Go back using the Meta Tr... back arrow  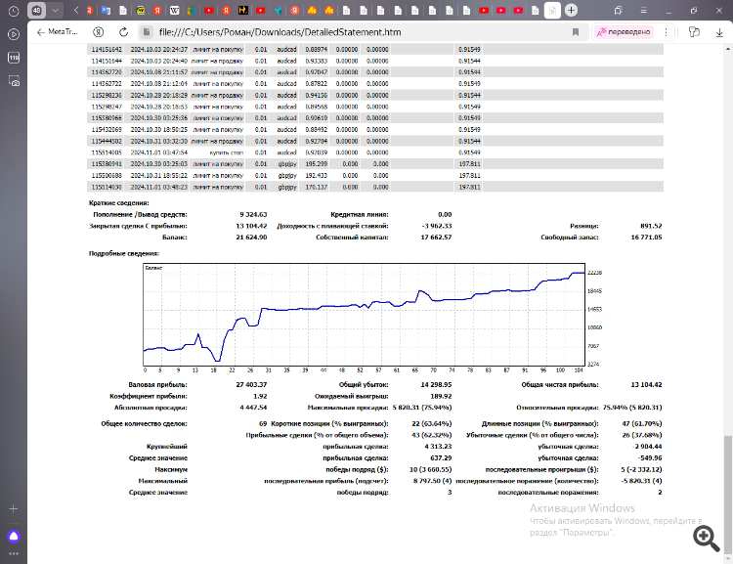coord(41,31)
